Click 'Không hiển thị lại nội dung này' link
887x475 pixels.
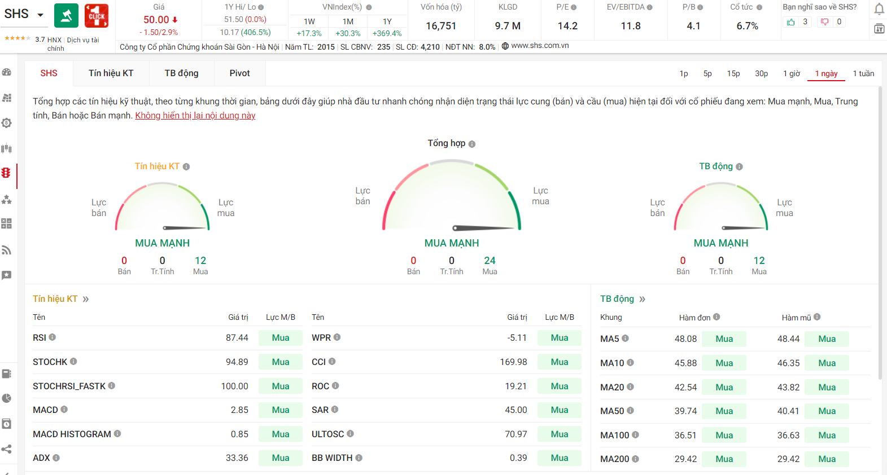(195, 116)
